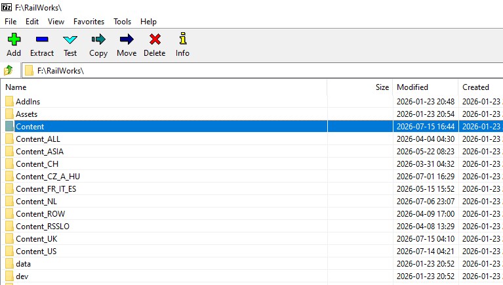Select the Content_UK folder icon
503x285 pixels.
point(9,239)
